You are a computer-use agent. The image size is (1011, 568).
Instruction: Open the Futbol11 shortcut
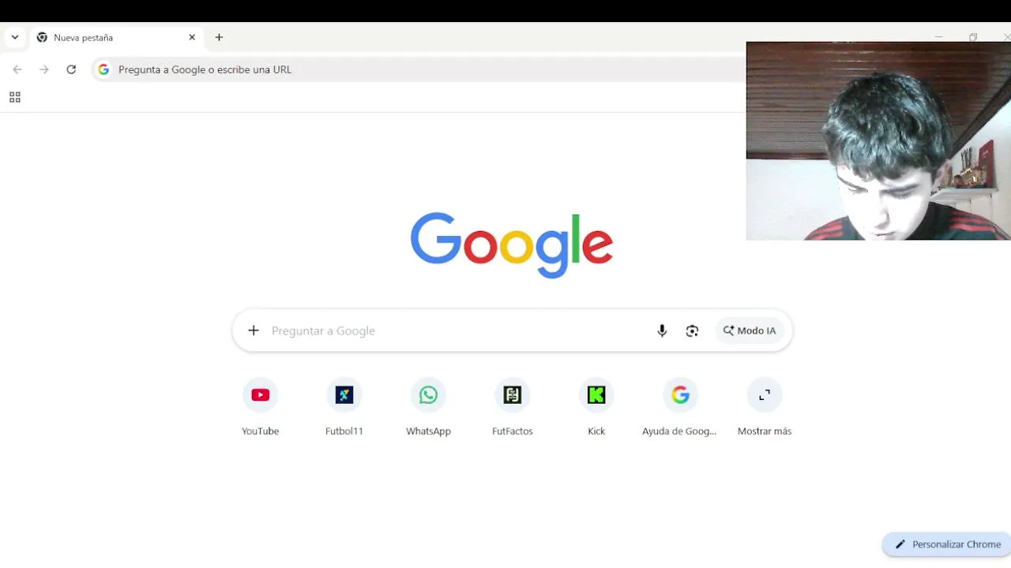tap(344, 408)
